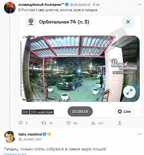Open the @_dunkel_heit handle link
The height and width of the screenshot is (155, 144).
(x=30, y=139)
